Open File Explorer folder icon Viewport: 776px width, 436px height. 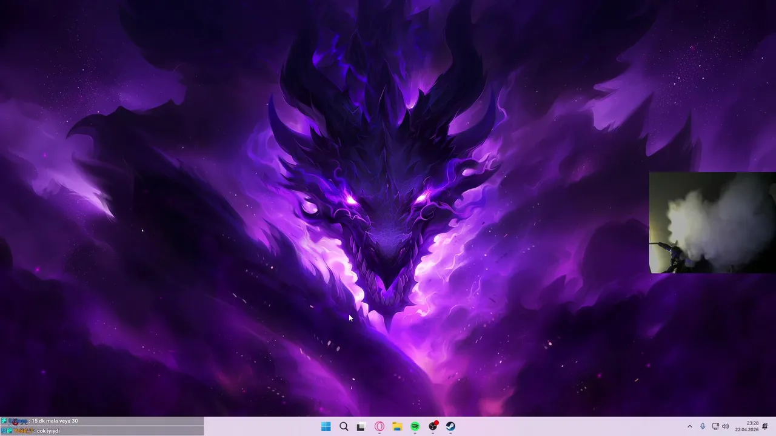click(397, 426)
